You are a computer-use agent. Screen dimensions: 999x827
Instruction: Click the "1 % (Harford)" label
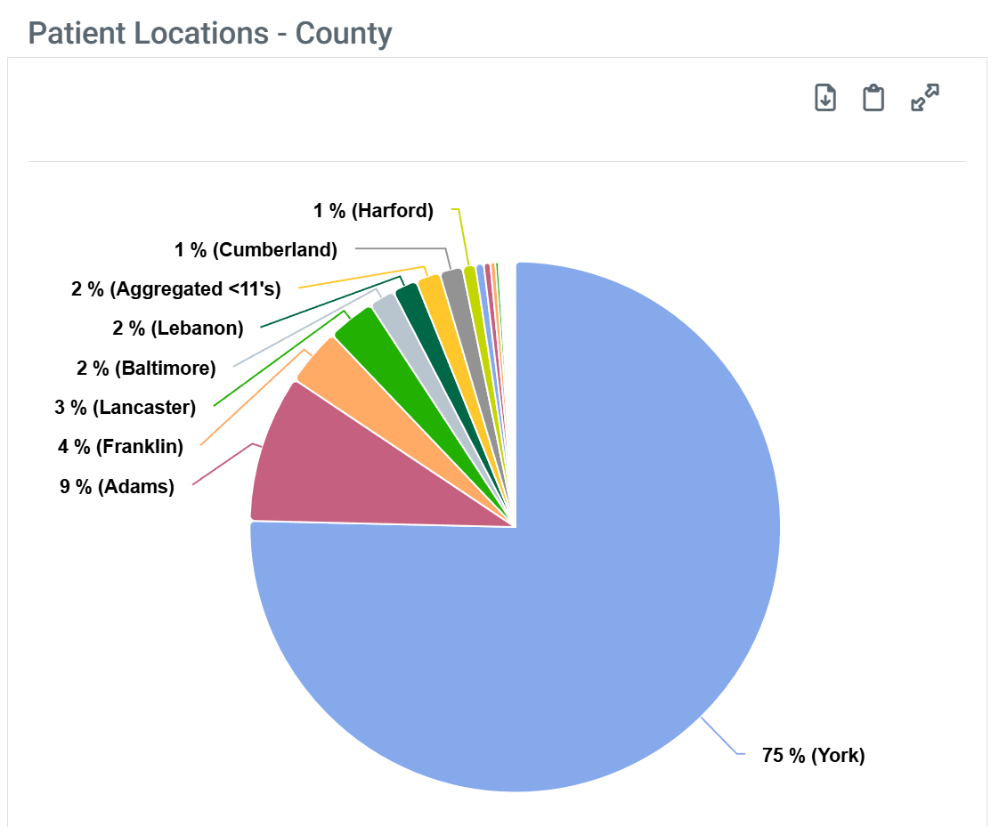[373, 210]
